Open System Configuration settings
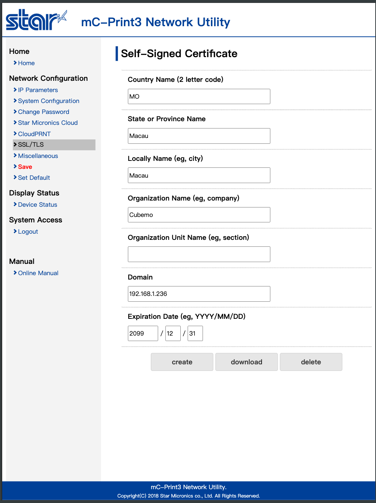Viewport: 376px width, 503px height. [x=48, y=101]
